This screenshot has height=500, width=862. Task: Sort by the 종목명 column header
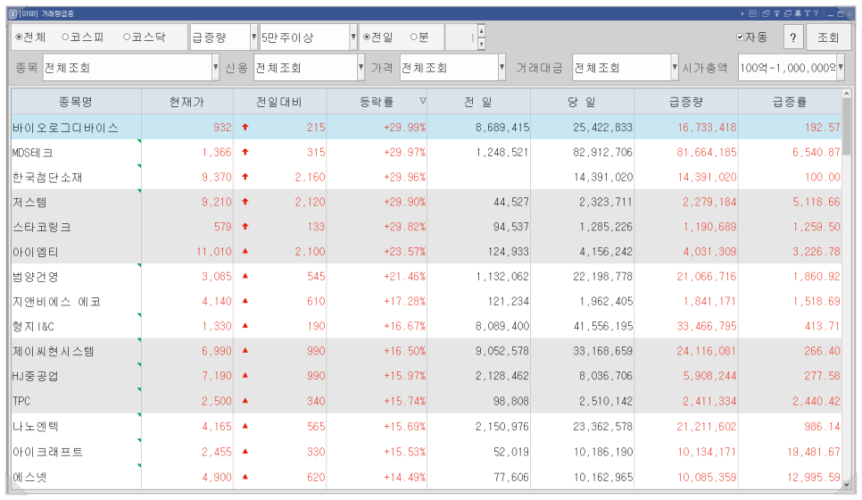76,102
